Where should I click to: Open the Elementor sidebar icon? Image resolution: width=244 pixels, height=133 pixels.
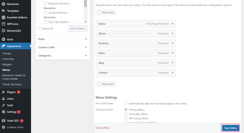3,4
